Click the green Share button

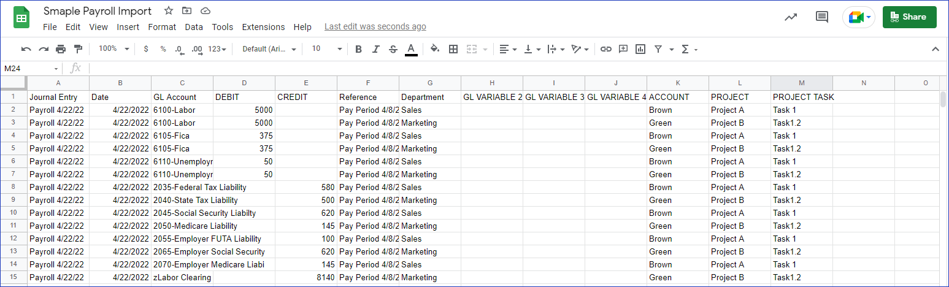pyautogui.click(x=909, y=17)
